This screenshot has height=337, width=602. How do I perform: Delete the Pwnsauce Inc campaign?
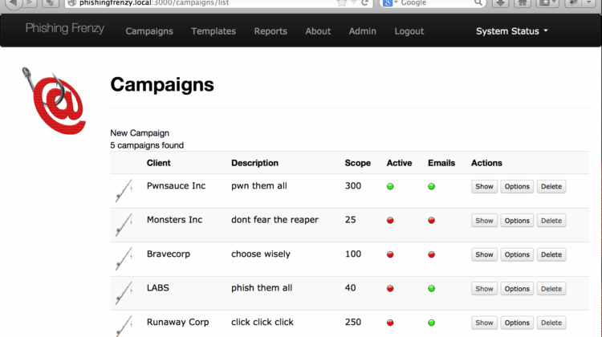pyautogui.click(x=551, y=186)
